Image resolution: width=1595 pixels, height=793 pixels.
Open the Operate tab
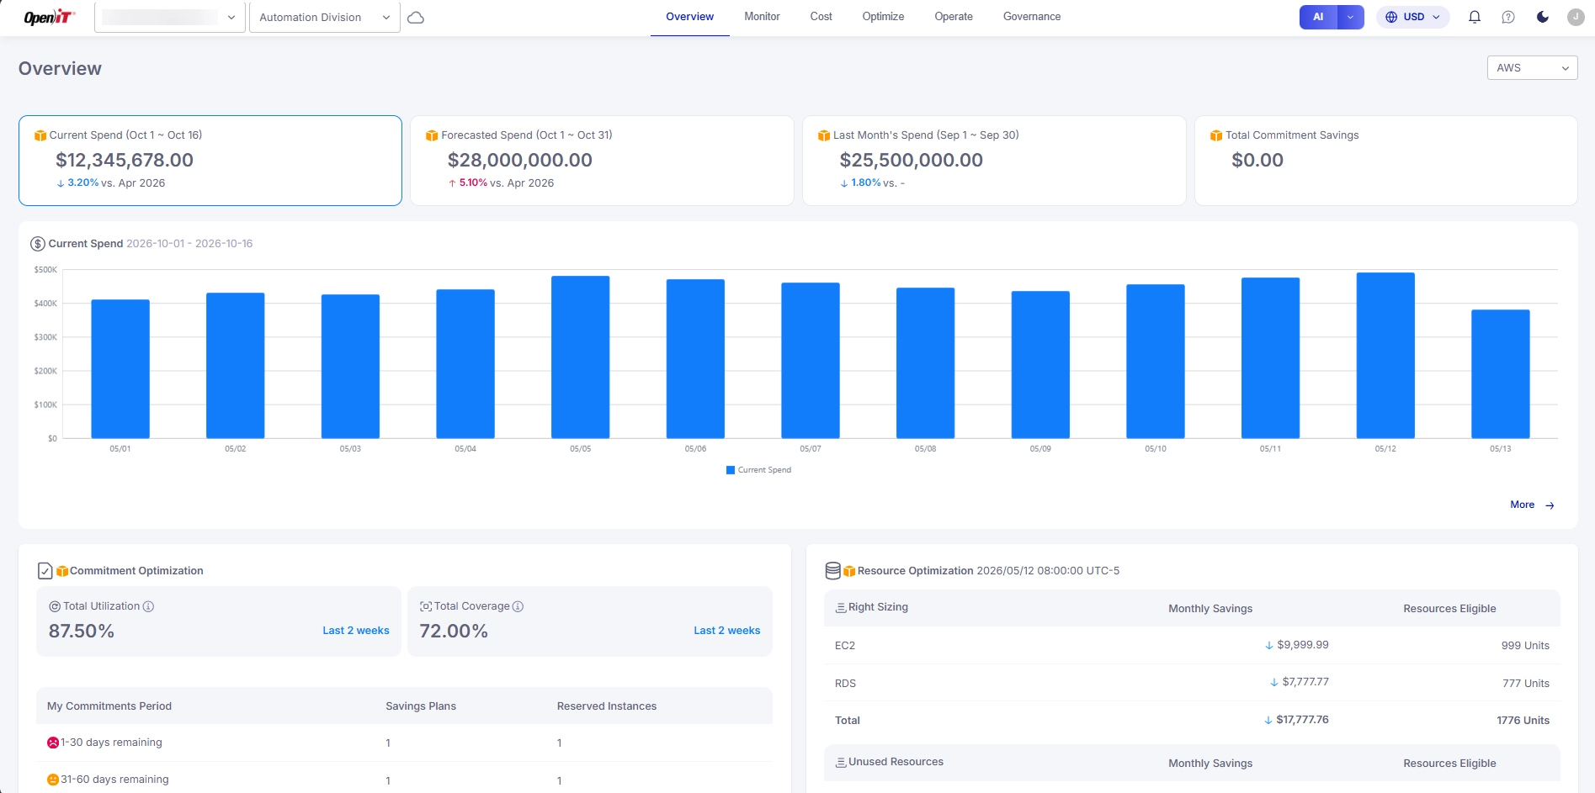(x=954, y=17)
